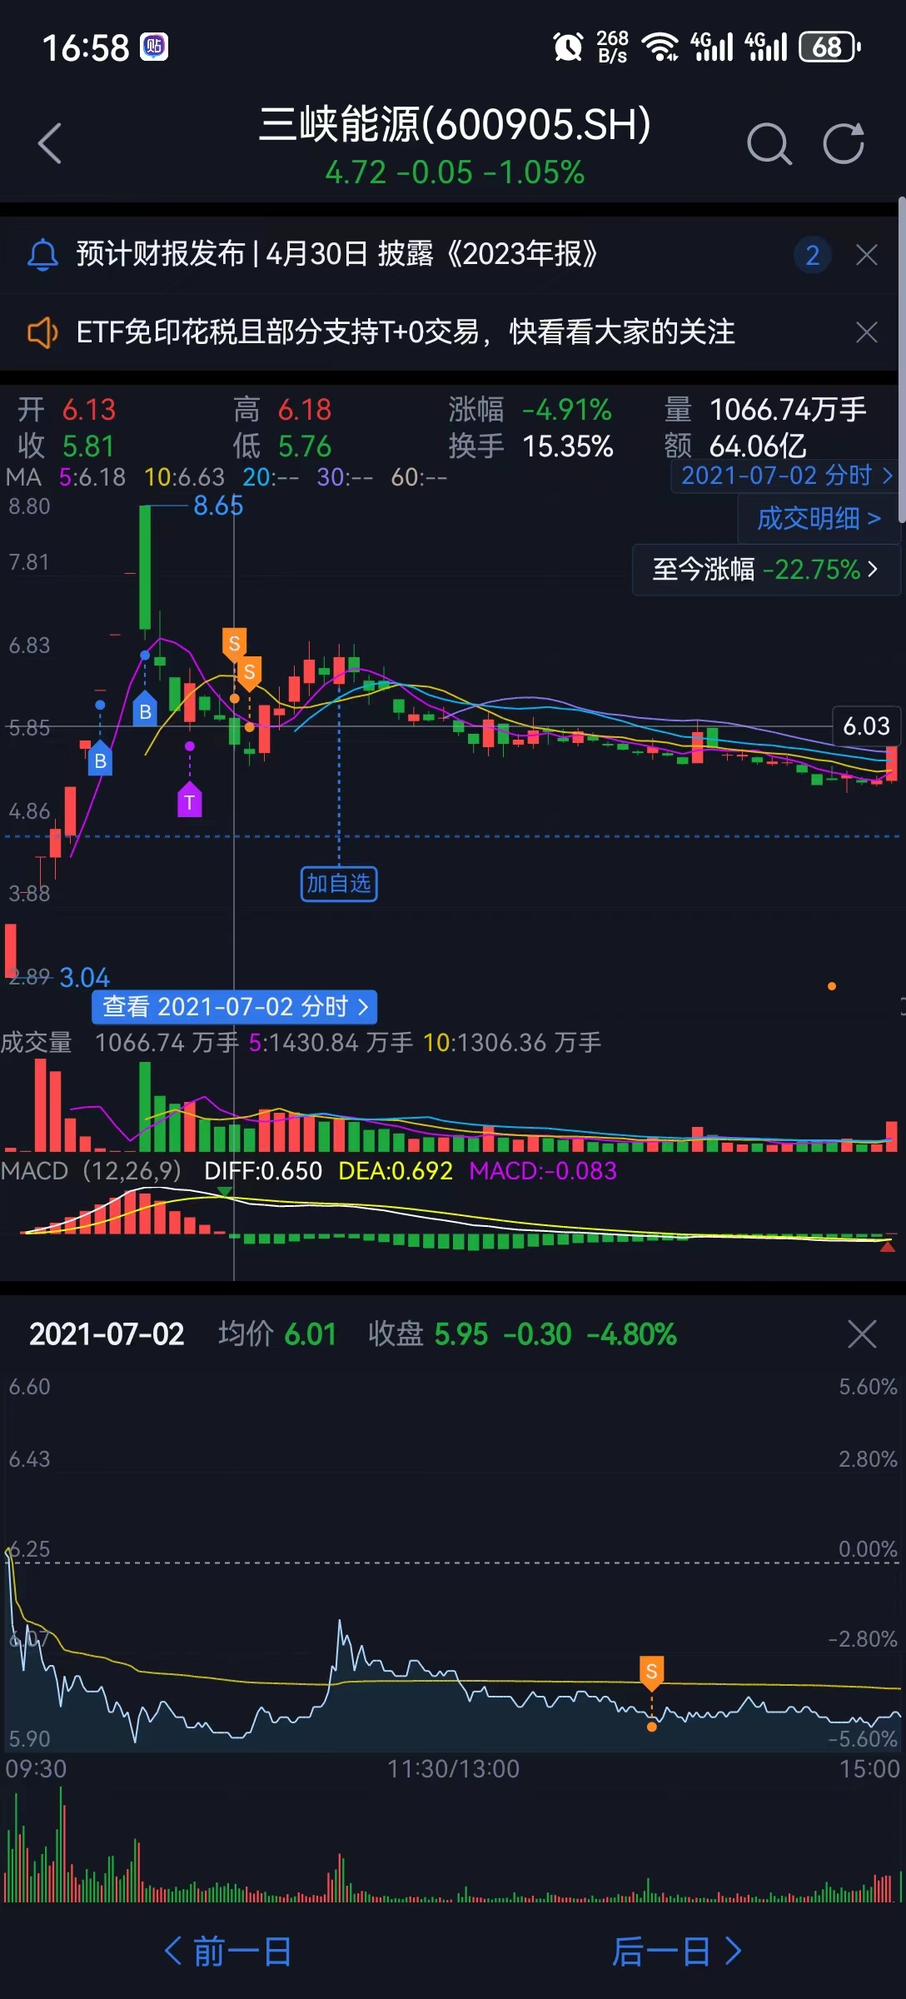Viewport: 906px width, 1999px height.
Task: Open the stock search magnifier
Action: click(768, 143)
